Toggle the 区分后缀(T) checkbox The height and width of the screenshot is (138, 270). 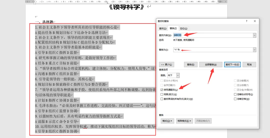pos(235,85)
